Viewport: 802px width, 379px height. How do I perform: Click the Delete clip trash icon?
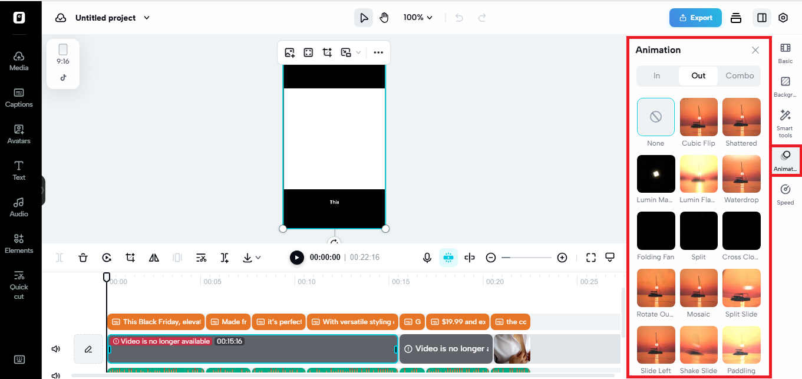[x=82, y=258]
